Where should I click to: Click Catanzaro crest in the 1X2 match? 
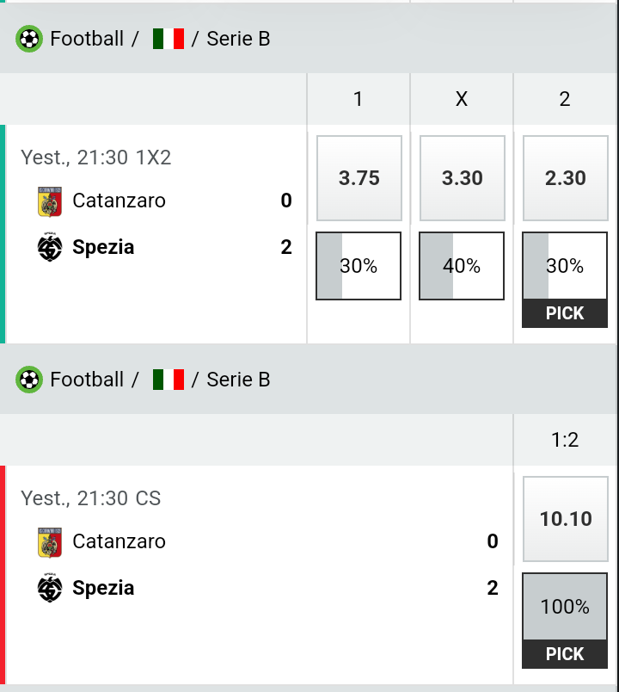[x=50, y=201]
